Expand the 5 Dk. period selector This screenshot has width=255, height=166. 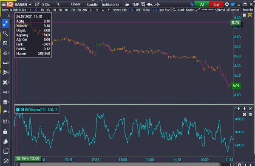tap(46, 5)
